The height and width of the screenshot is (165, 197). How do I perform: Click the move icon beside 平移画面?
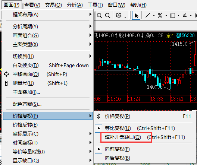(x=6, y=74)
